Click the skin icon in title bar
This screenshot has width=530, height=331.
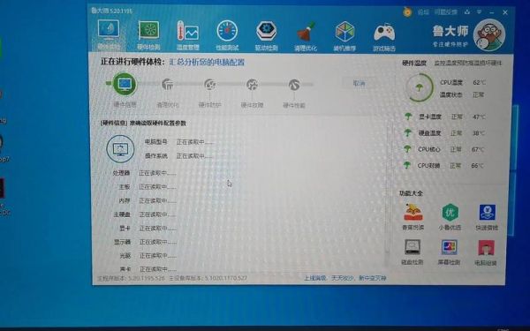467,12
